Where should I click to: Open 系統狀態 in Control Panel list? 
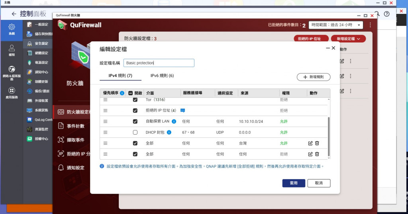[39, 110]
